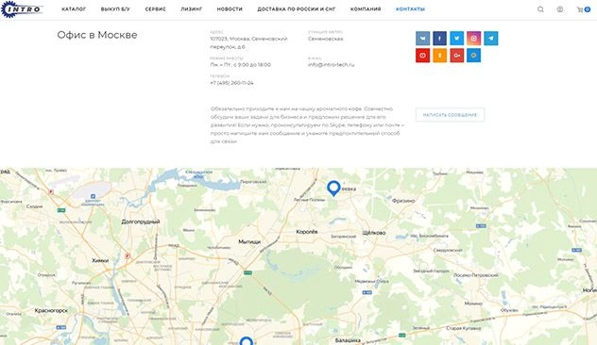
Task: Open the Каталог menu item
Action: (74, 9)
